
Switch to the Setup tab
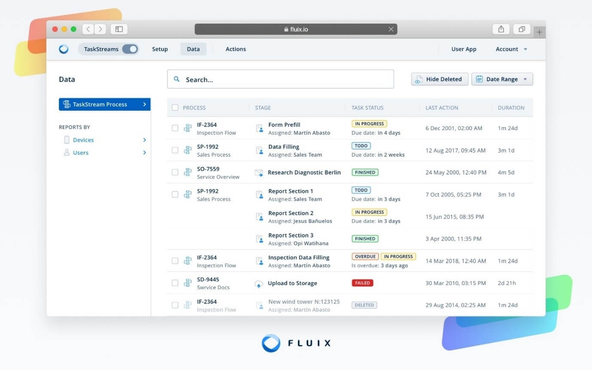click(x=160, y=49)
